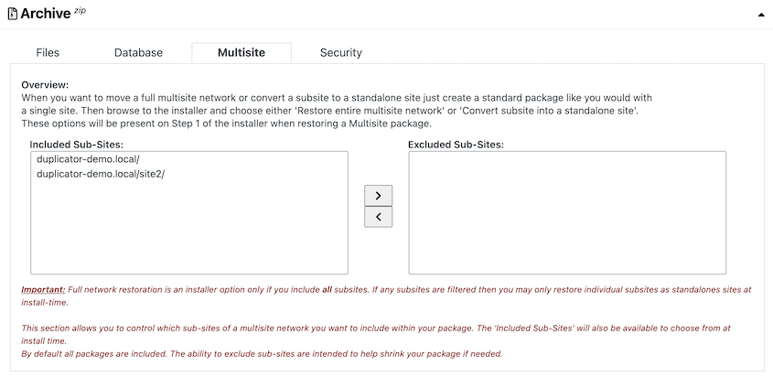Image resolution: width=773 pixels, height=377 pixels.
Task: Switch to the Files tab
Action: [x=48, y=53]
